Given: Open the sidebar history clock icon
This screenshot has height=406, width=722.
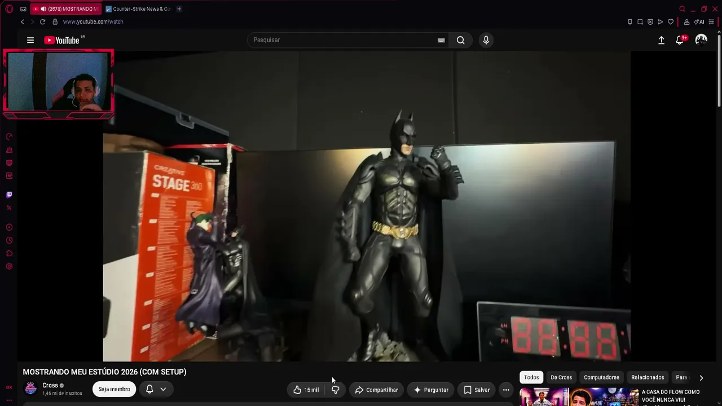Looking at the screenshot, I should pos(9,240).
